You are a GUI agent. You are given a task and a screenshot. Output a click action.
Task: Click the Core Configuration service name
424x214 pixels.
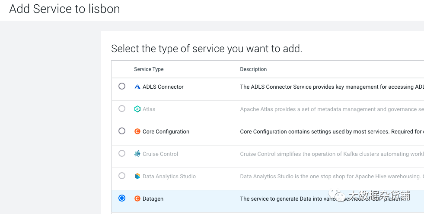point(166,131)
